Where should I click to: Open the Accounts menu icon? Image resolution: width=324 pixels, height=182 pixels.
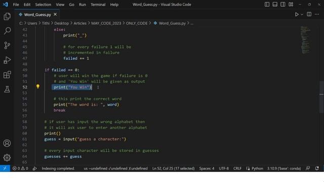point(7,143)
